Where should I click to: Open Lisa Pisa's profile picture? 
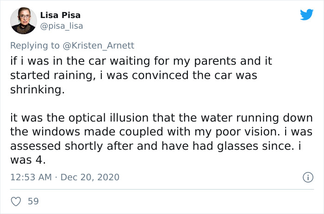click(23, 21)
